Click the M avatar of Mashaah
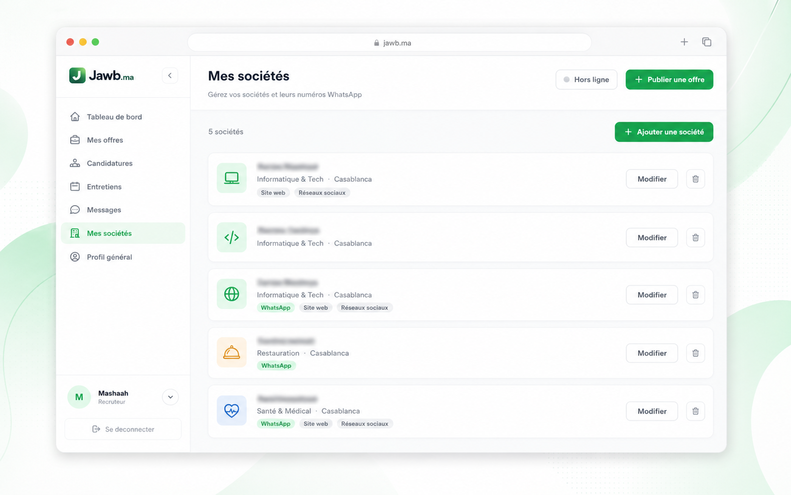The image size is (791, 495). click(79, 397)
